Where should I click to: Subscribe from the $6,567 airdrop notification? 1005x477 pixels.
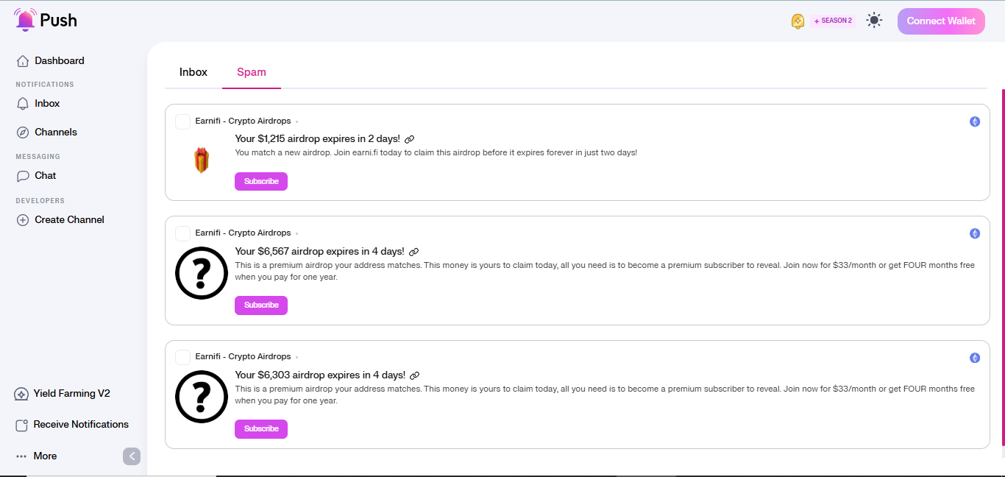point(261,305)
